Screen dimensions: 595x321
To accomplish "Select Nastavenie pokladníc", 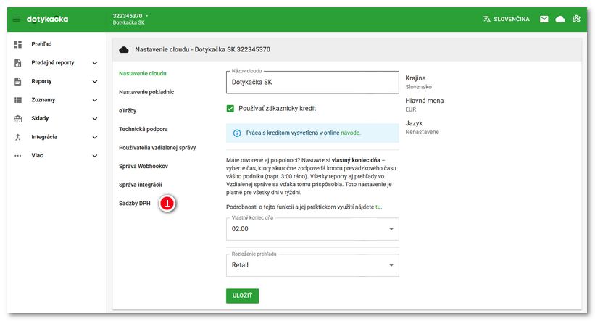I will (x=146, y=92).
